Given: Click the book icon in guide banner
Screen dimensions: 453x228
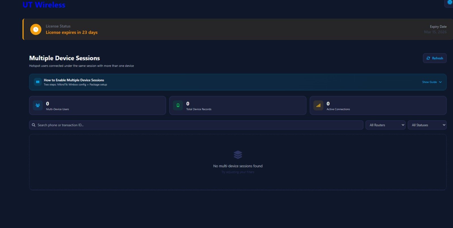Looking at the screenshot, I should click(38, 82).
